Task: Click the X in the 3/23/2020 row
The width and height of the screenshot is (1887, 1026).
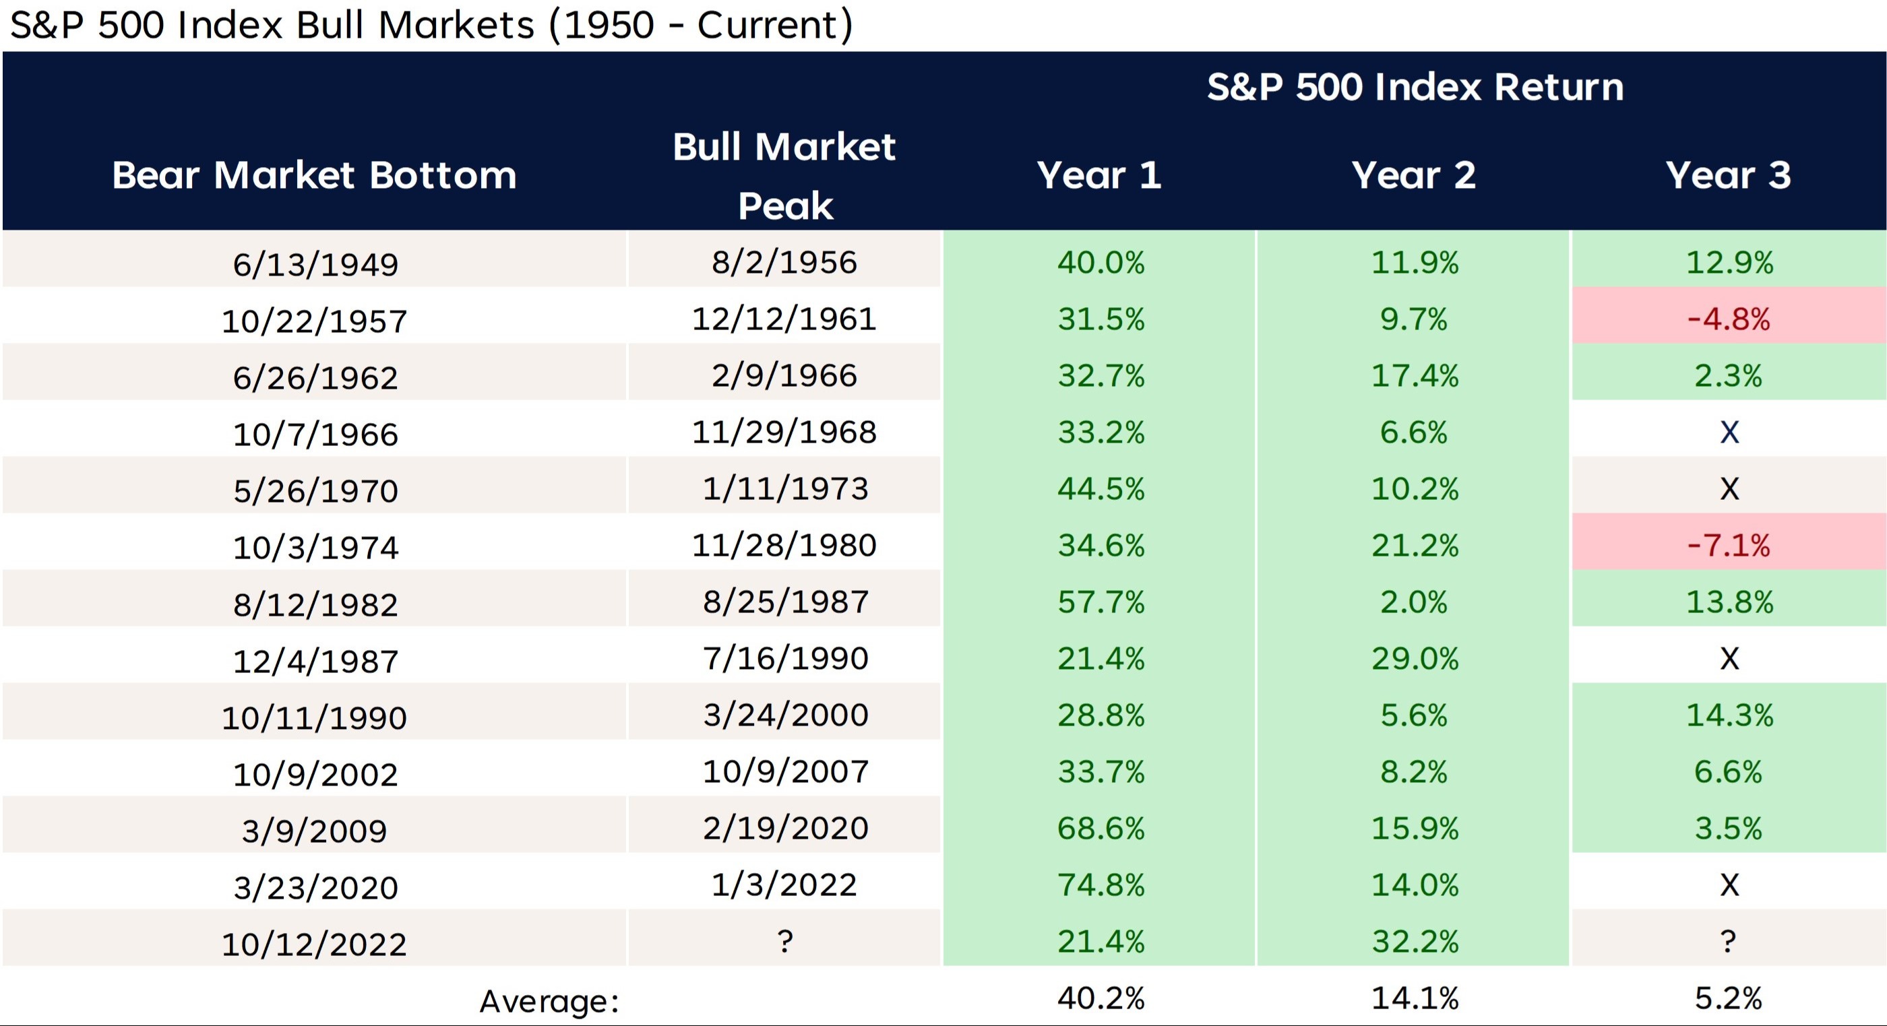Action: pos(1729,885)
